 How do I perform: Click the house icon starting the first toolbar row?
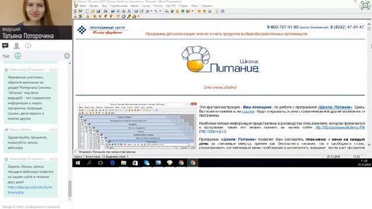(75, 11)
